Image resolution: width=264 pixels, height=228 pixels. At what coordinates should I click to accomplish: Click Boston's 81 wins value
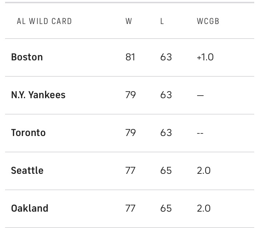click(130, 57)
